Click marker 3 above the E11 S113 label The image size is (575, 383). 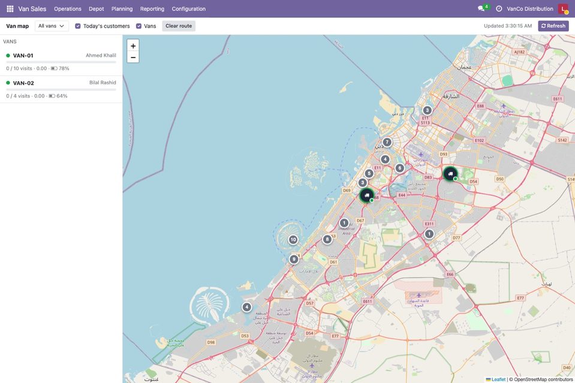tap(427, 110)
